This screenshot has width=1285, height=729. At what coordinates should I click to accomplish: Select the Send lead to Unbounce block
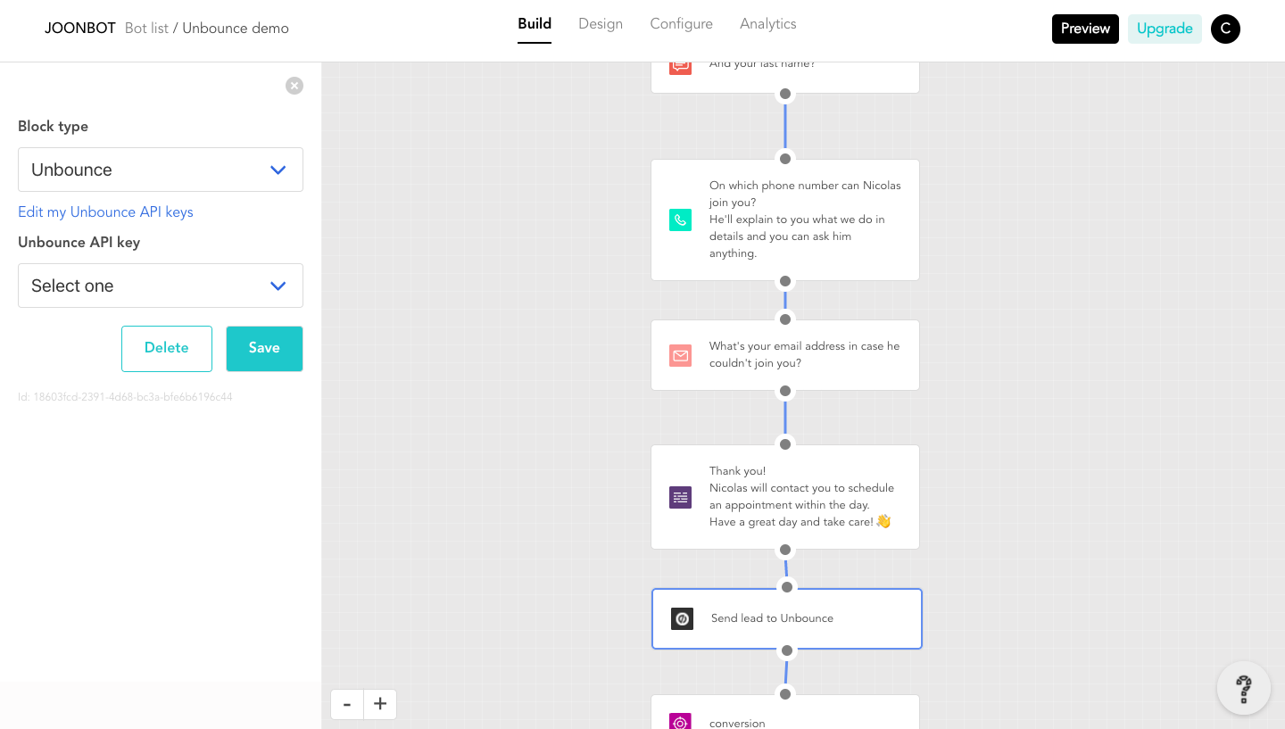pos(787,618)
